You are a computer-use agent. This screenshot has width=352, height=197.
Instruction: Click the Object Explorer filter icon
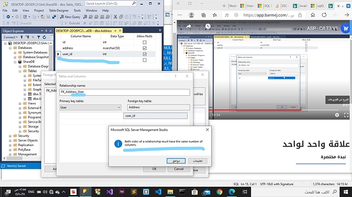(x=39, y=37)
